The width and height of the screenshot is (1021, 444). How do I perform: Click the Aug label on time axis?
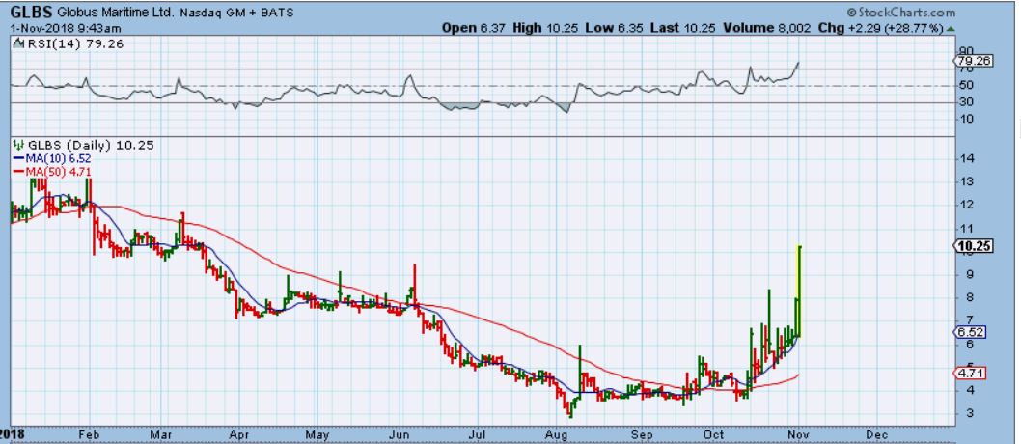tap(557, 435)
